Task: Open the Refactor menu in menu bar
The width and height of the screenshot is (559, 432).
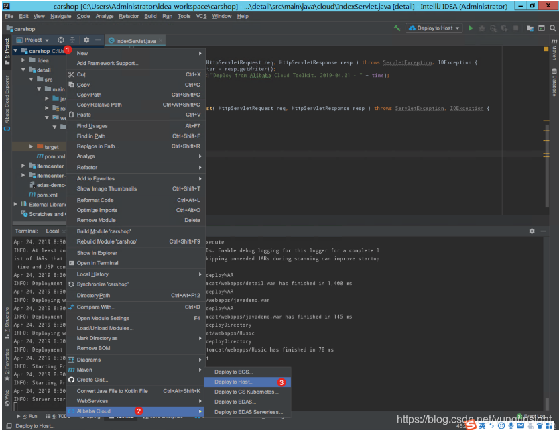Action: (x=129, y=16)
